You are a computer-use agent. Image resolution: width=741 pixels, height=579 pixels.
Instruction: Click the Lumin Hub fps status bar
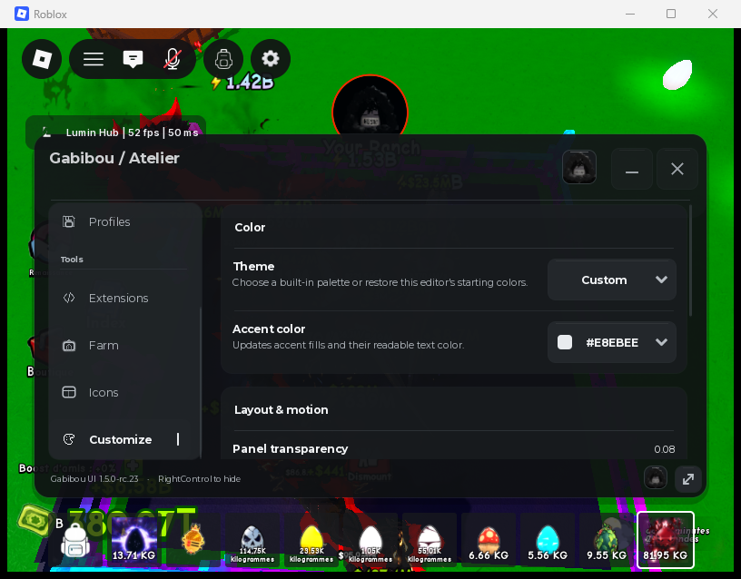tap(116, 132)
